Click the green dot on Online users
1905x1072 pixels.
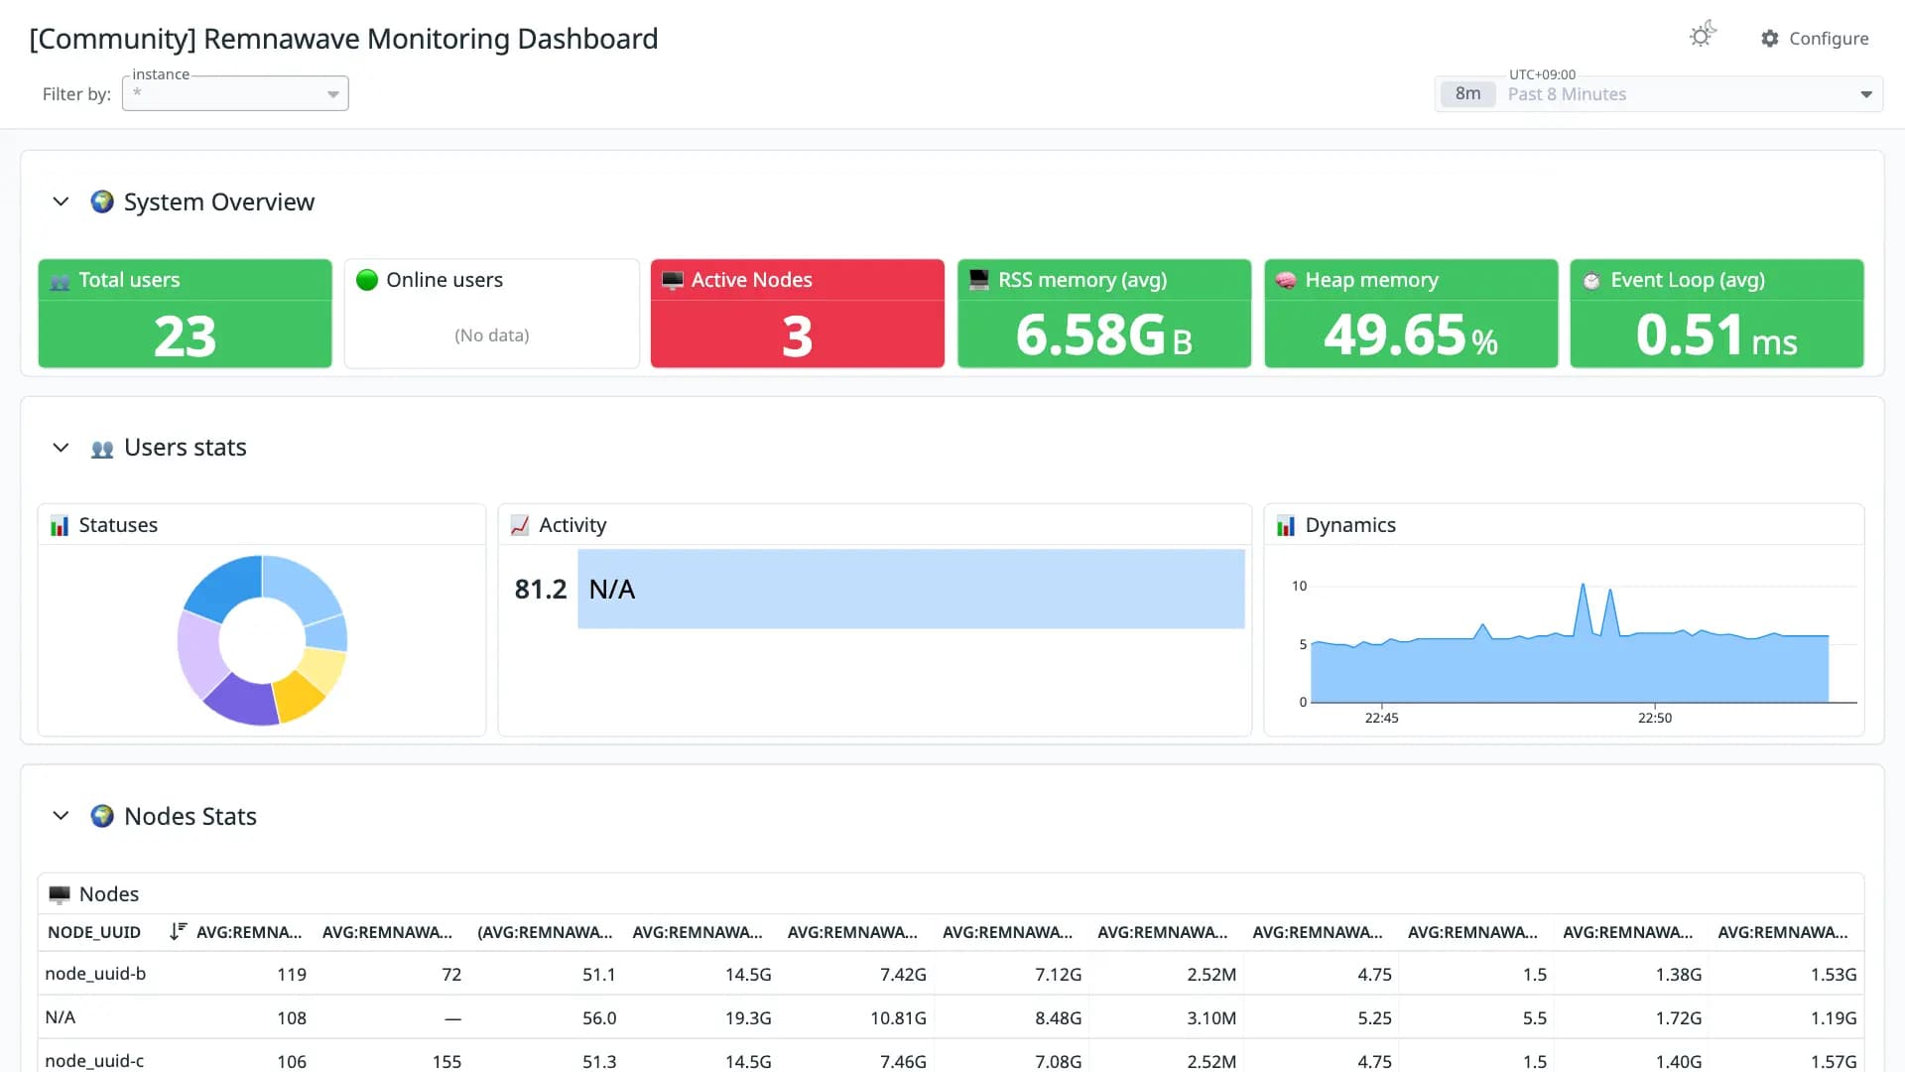[x=367, y=280]
